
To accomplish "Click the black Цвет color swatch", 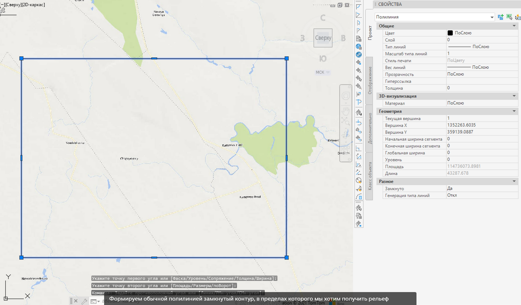I will (x=450, y=33).
